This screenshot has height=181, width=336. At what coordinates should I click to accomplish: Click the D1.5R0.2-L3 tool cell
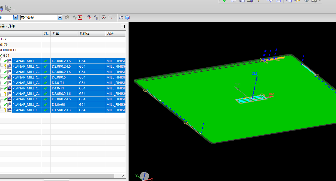tap(64, 110)
